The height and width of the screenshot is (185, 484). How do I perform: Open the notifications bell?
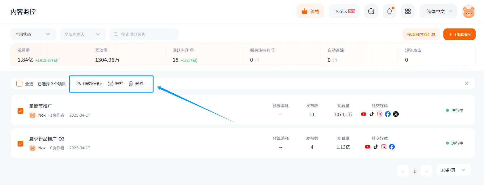tap(390, 11)
